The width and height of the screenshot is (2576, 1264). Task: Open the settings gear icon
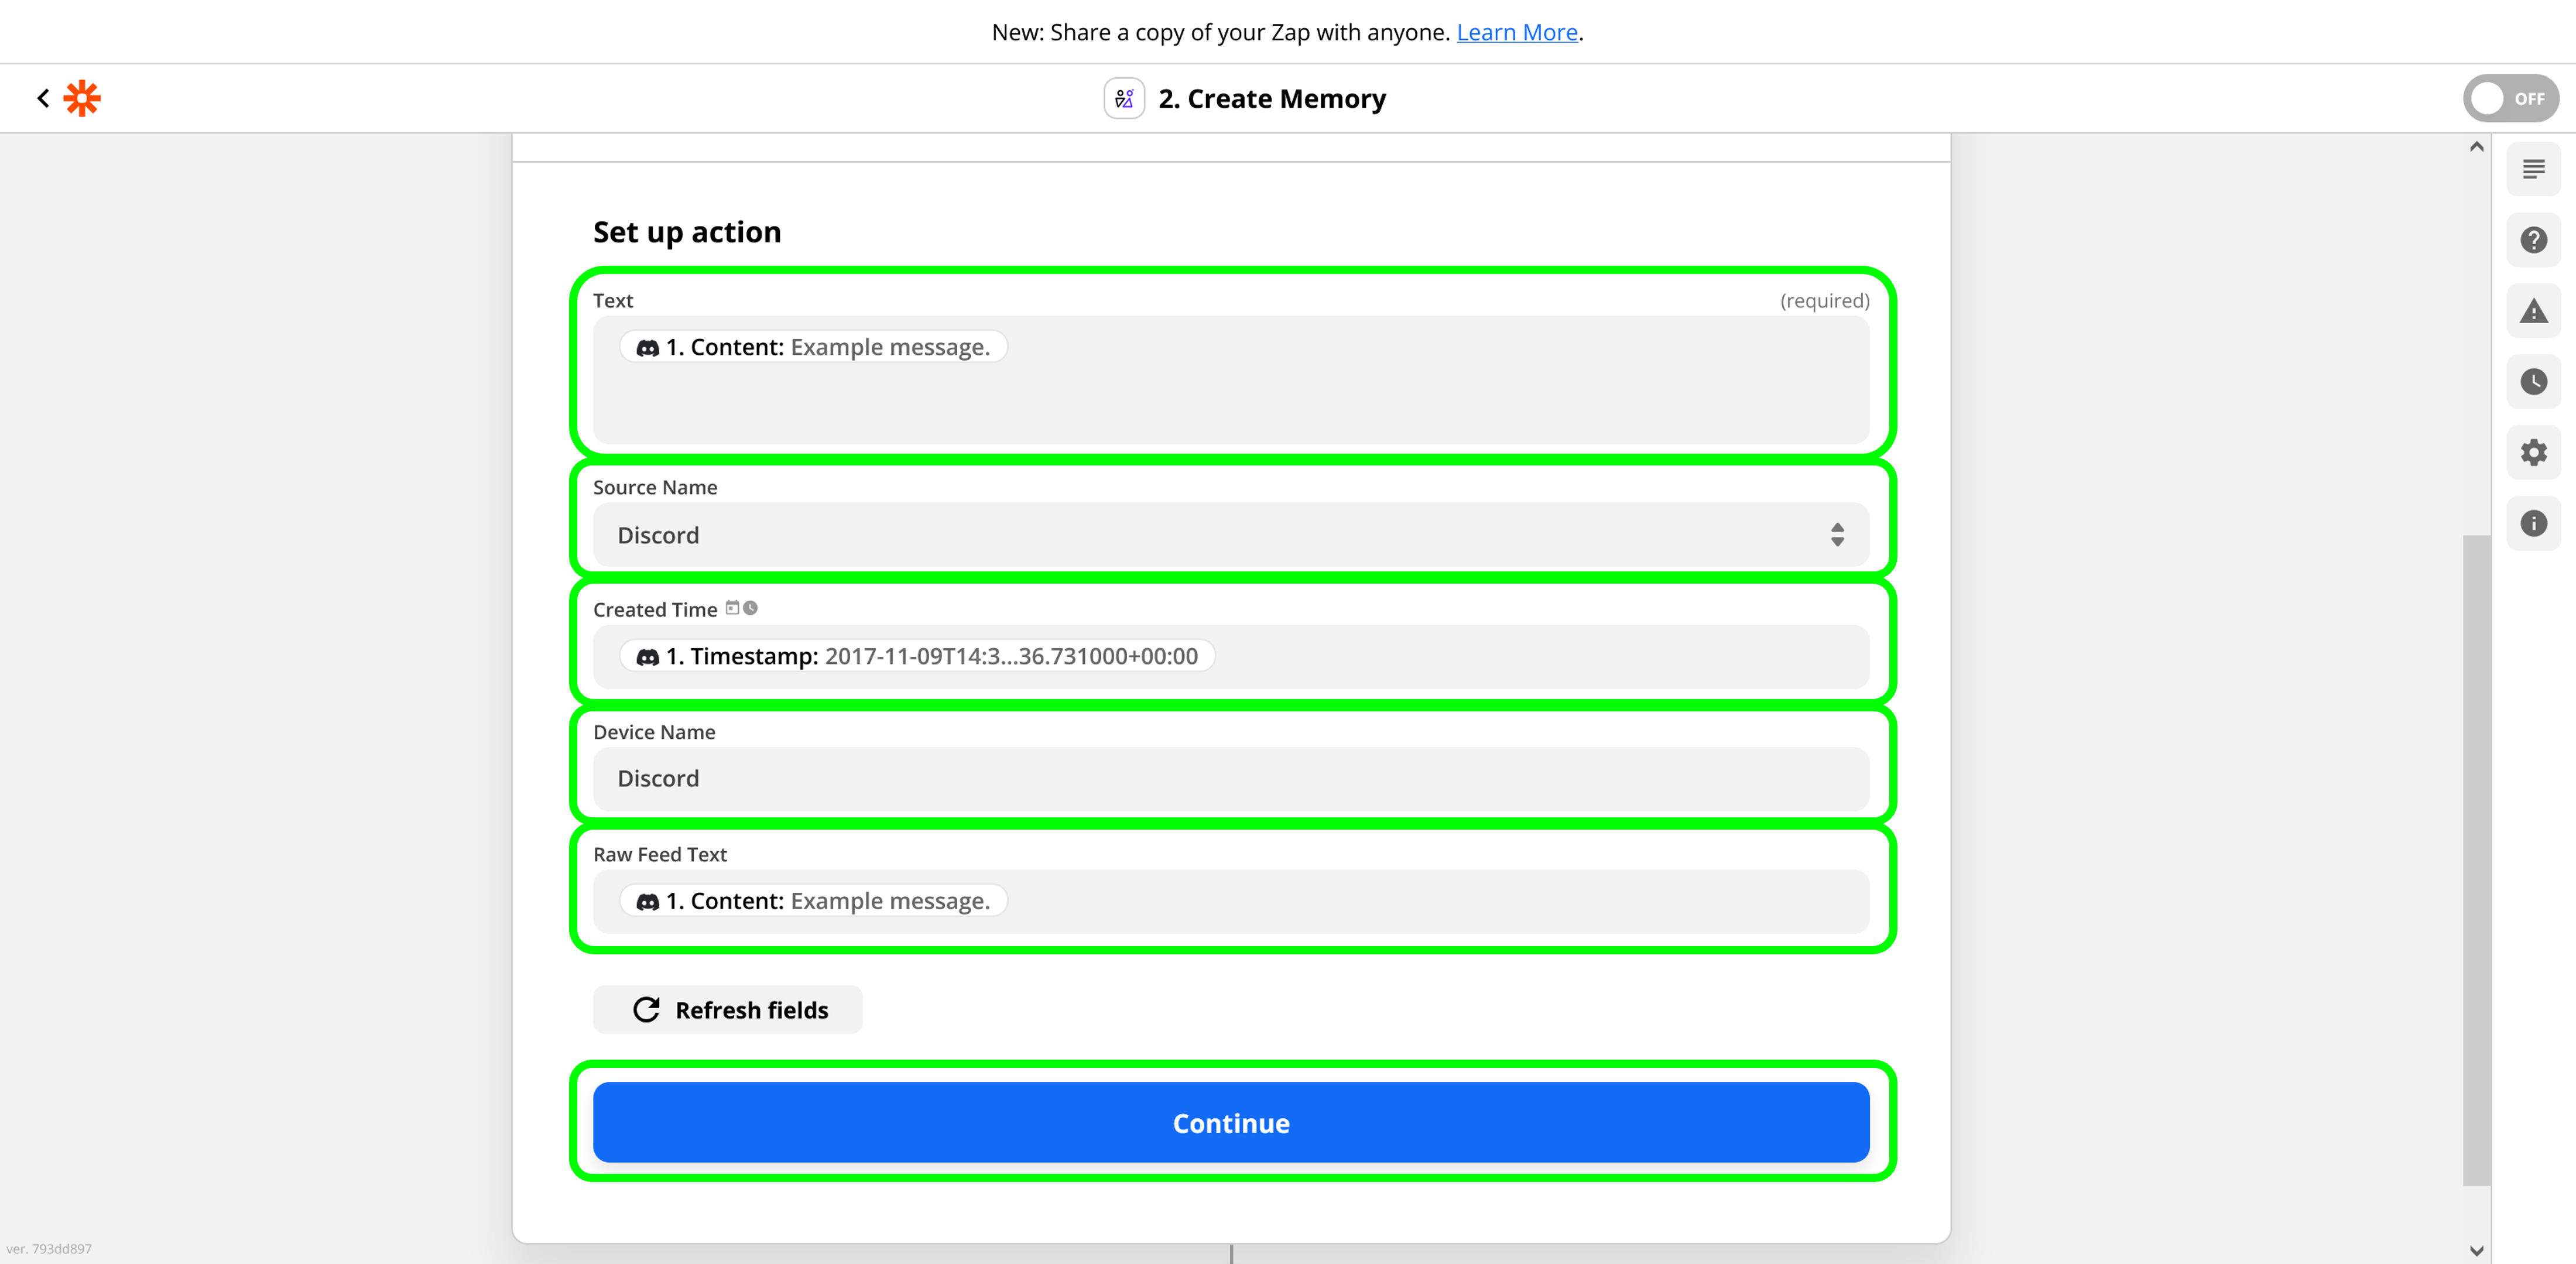[2533, 453]
